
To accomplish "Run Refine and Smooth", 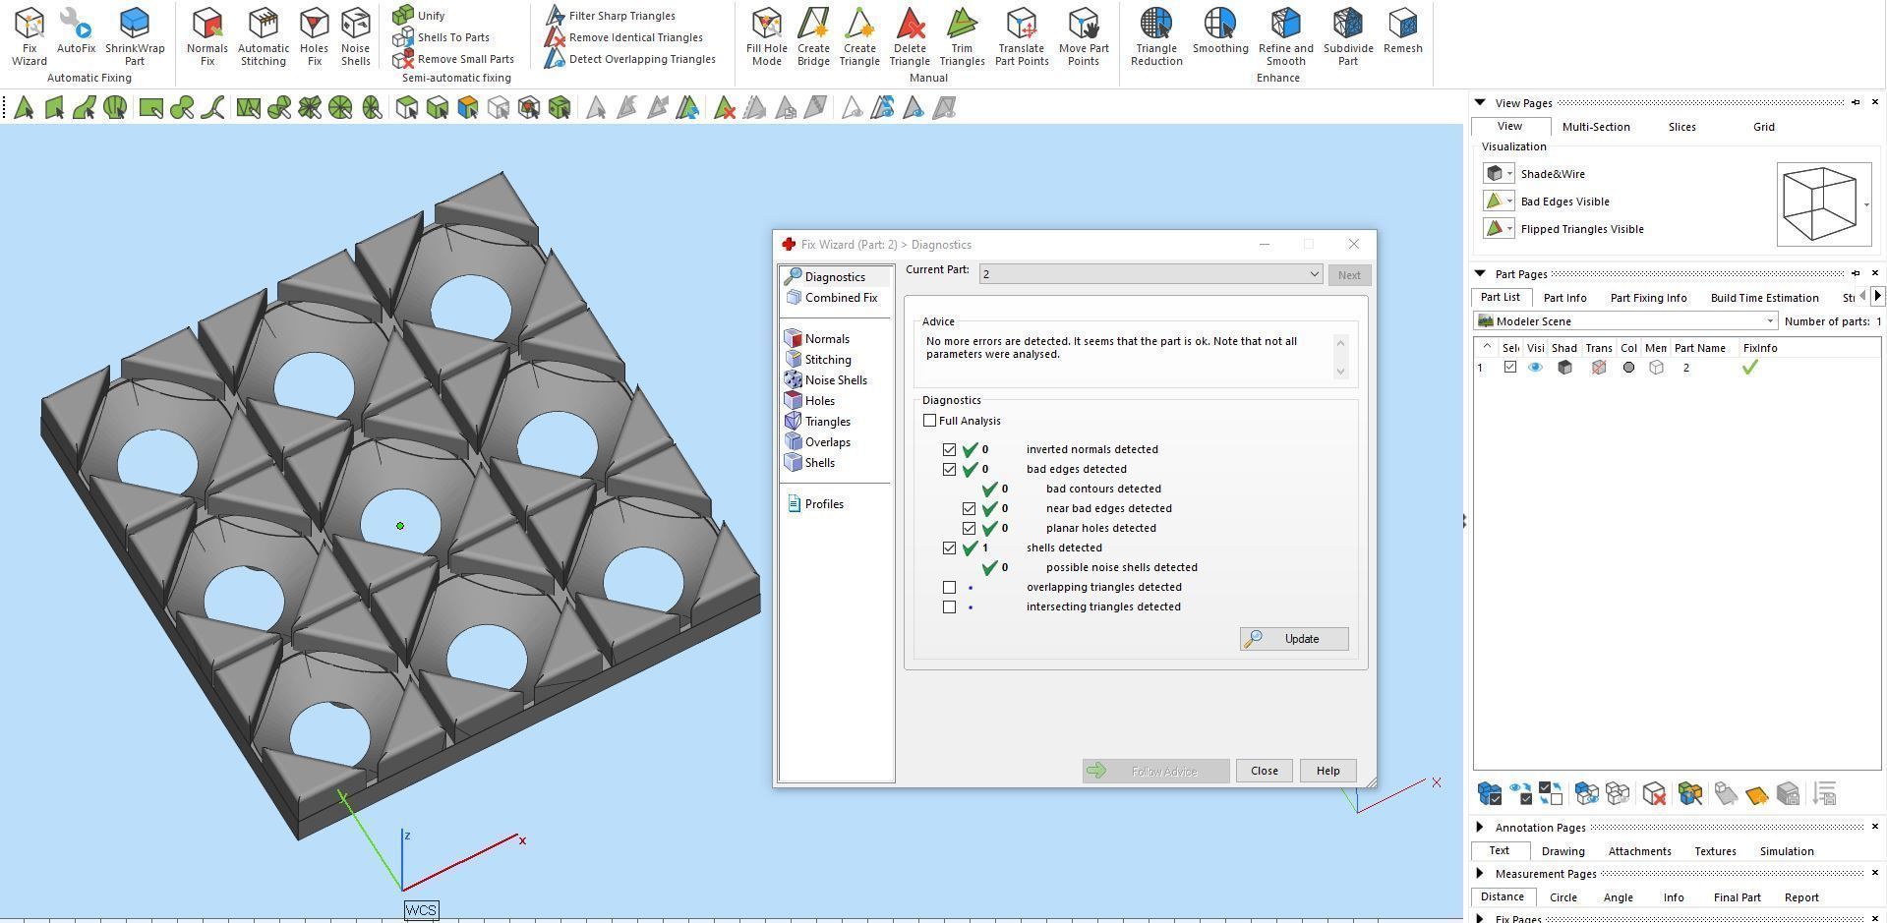I will click(1286, 36).
